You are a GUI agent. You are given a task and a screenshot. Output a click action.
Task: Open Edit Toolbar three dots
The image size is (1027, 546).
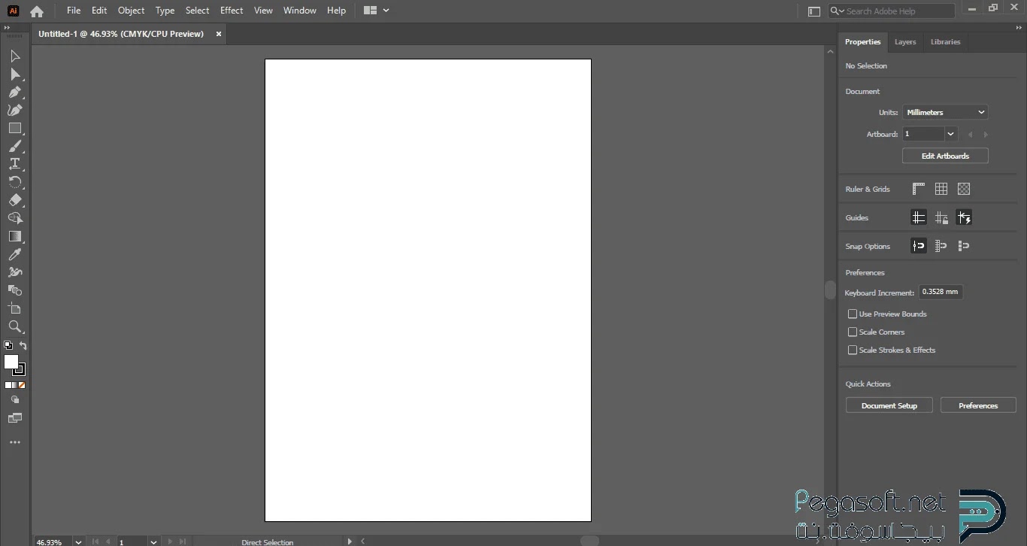tap(15, 443)
